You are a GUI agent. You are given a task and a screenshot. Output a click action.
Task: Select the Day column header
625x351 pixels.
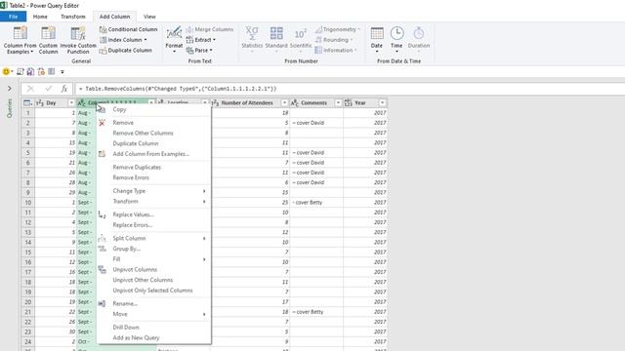click(x=51, y=103)
